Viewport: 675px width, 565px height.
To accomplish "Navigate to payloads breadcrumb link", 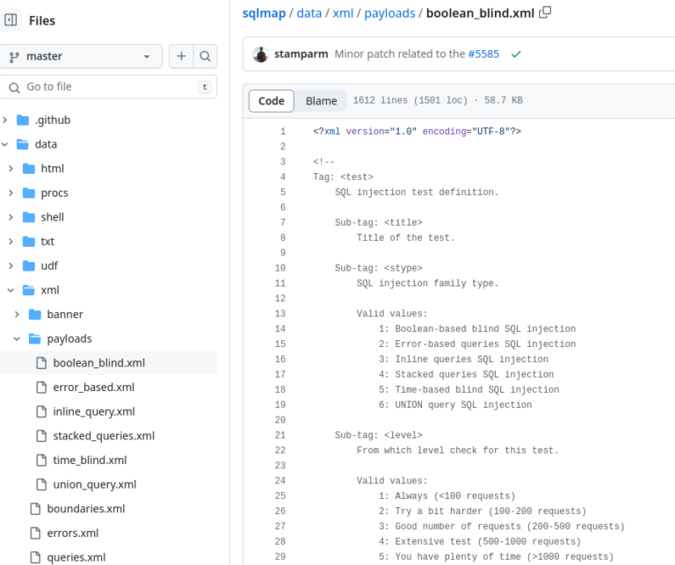I will [x=389, y=13].
